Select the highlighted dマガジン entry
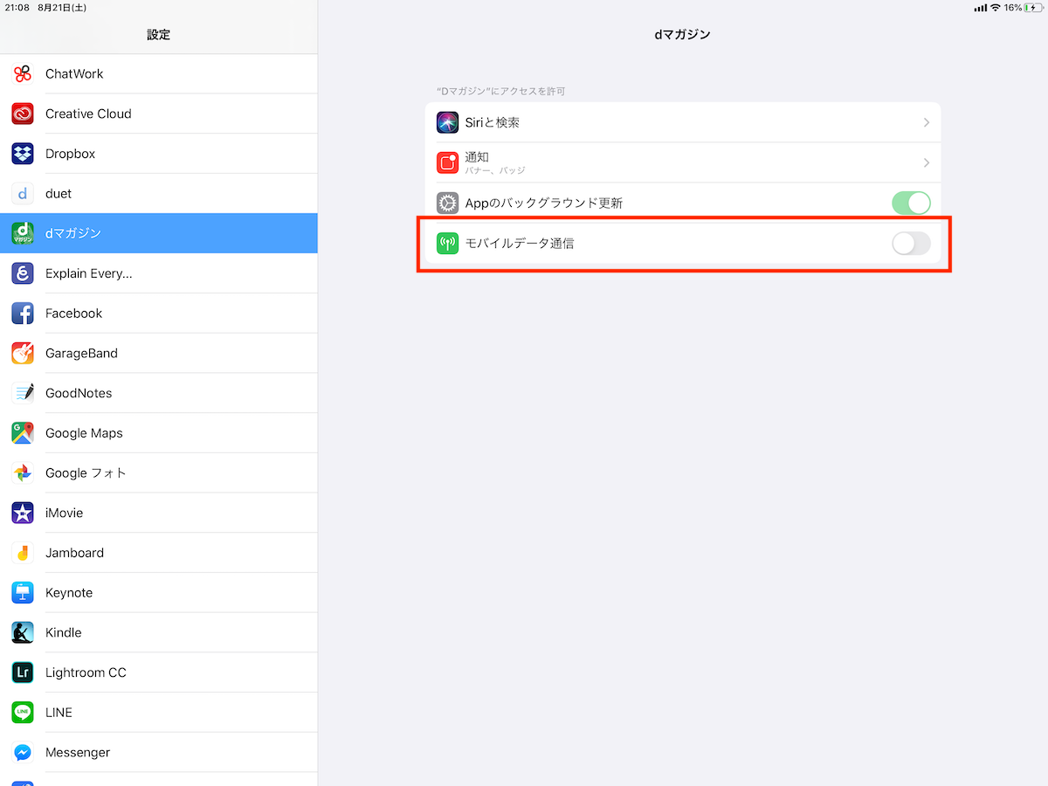1048x786 pixels. click(x=159, y=233)
